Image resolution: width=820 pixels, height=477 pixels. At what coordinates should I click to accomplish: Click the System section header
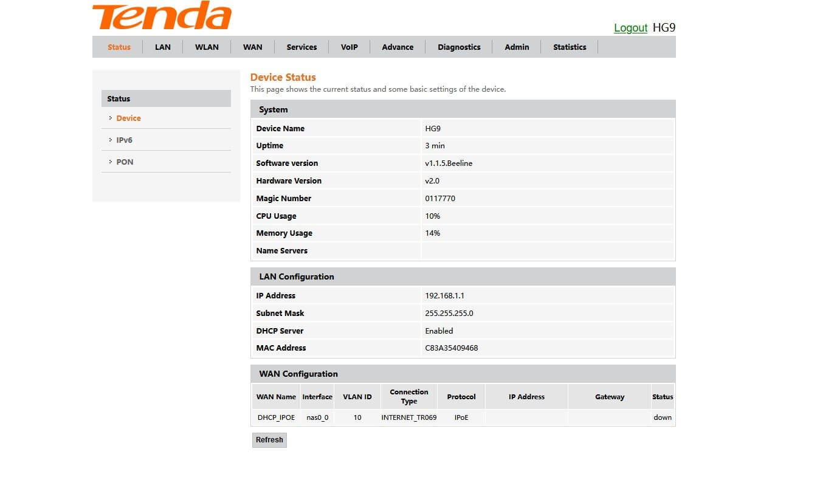click(463, 109)
